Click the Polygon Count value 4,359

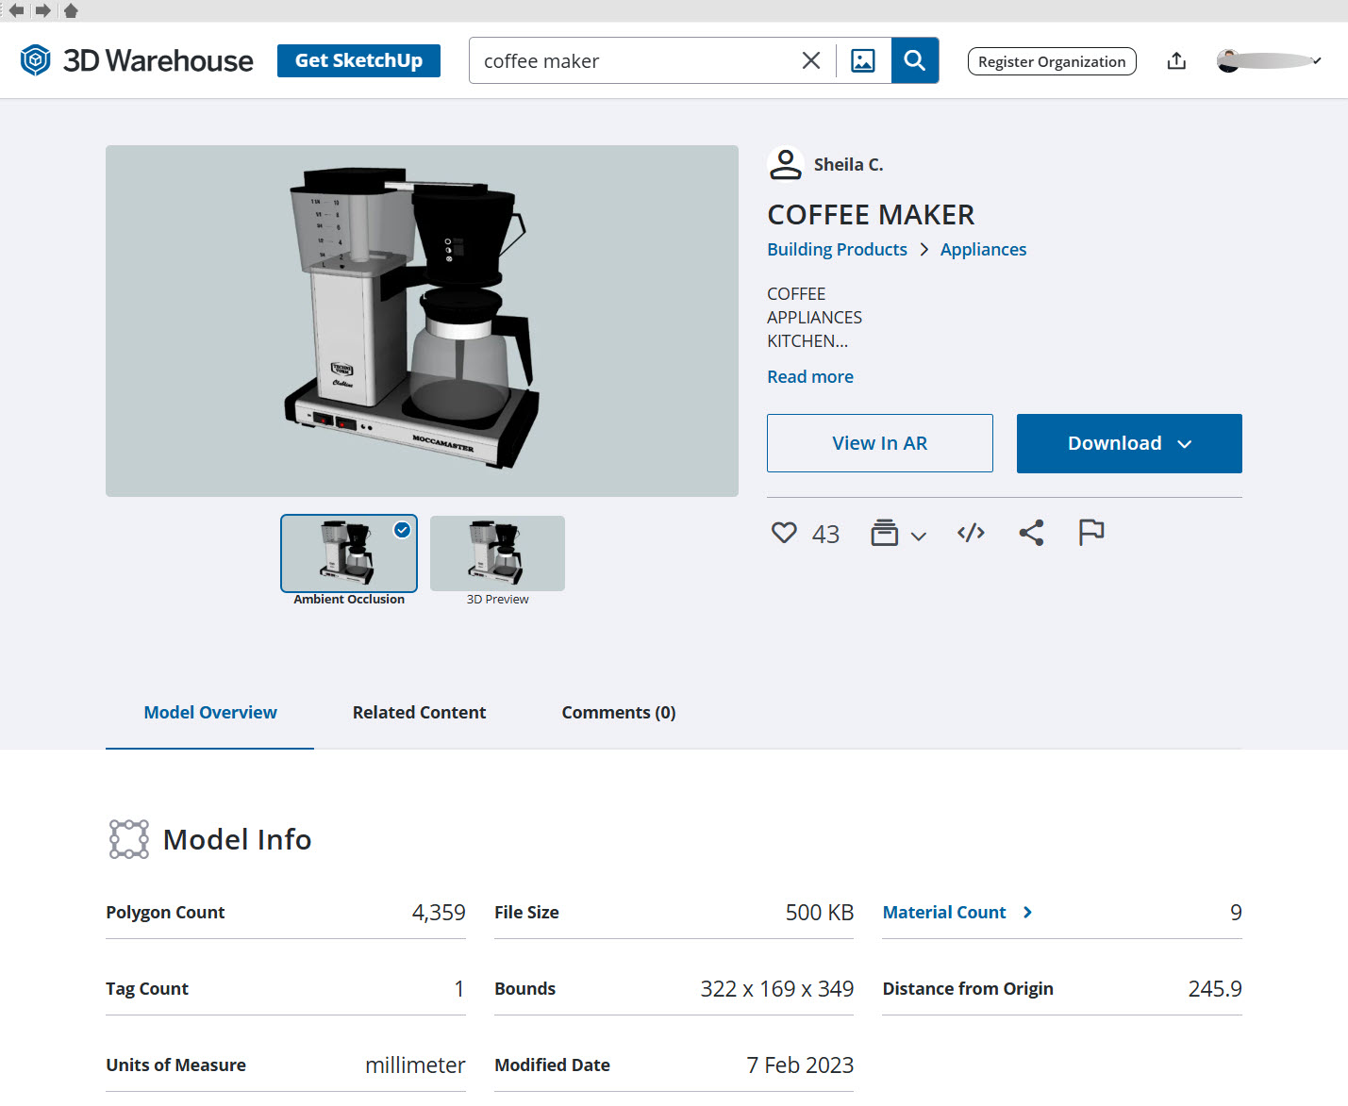(439, 912)
